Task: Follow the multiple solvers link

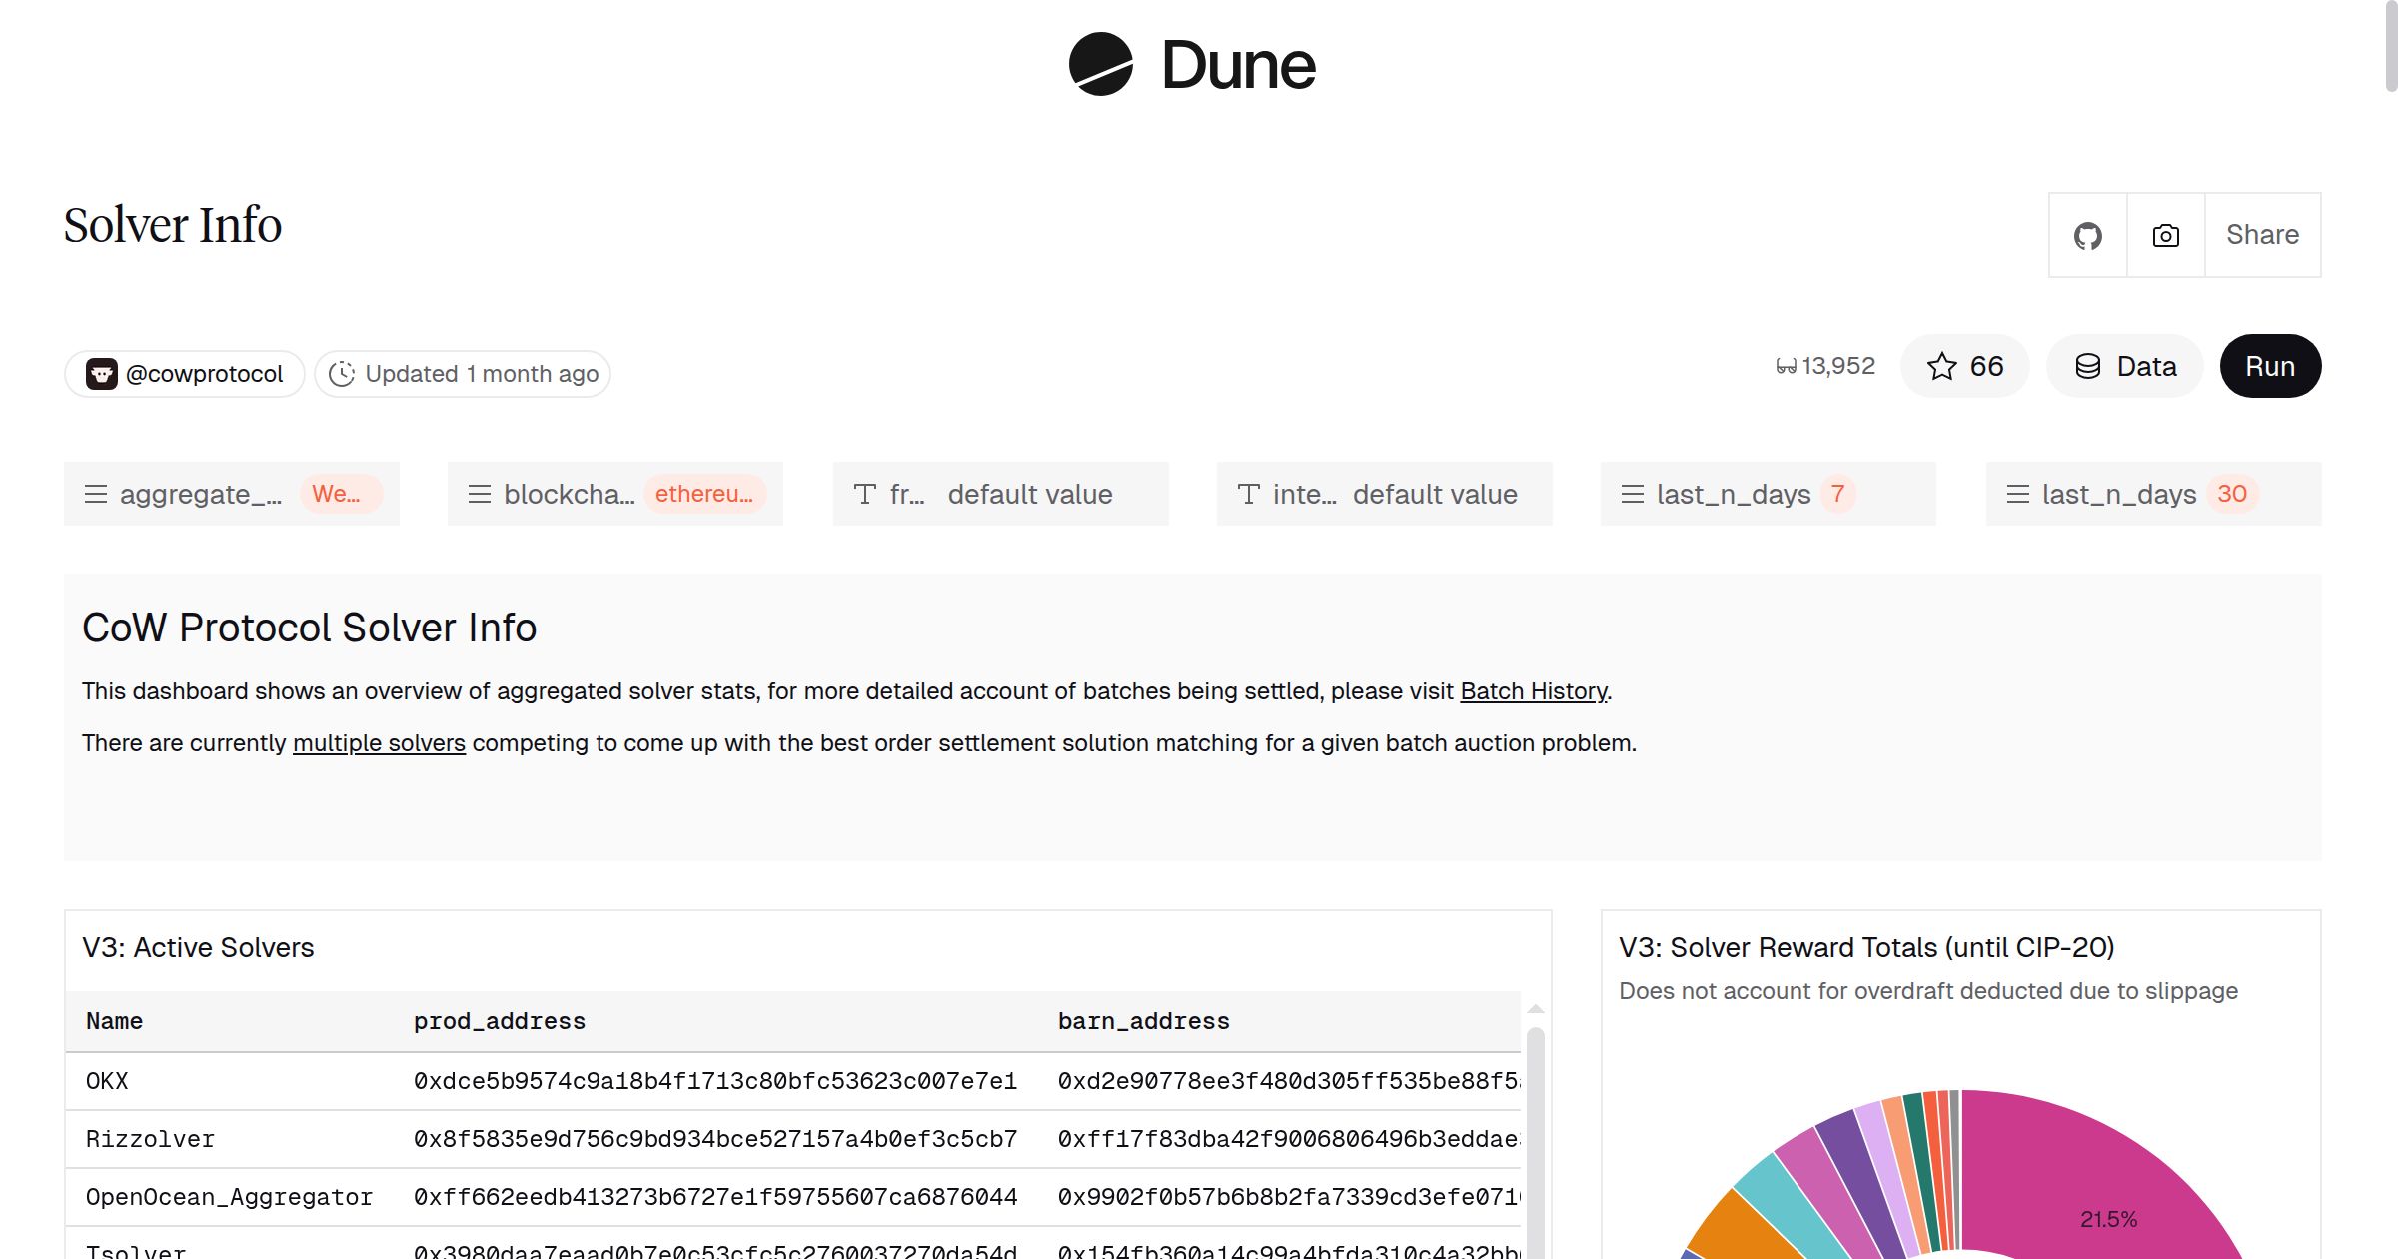Action: pyautogui.click(x=379, y=743)
